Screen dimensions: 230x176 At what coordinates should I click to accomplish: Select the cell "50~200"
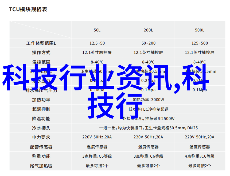pos(149,43)
